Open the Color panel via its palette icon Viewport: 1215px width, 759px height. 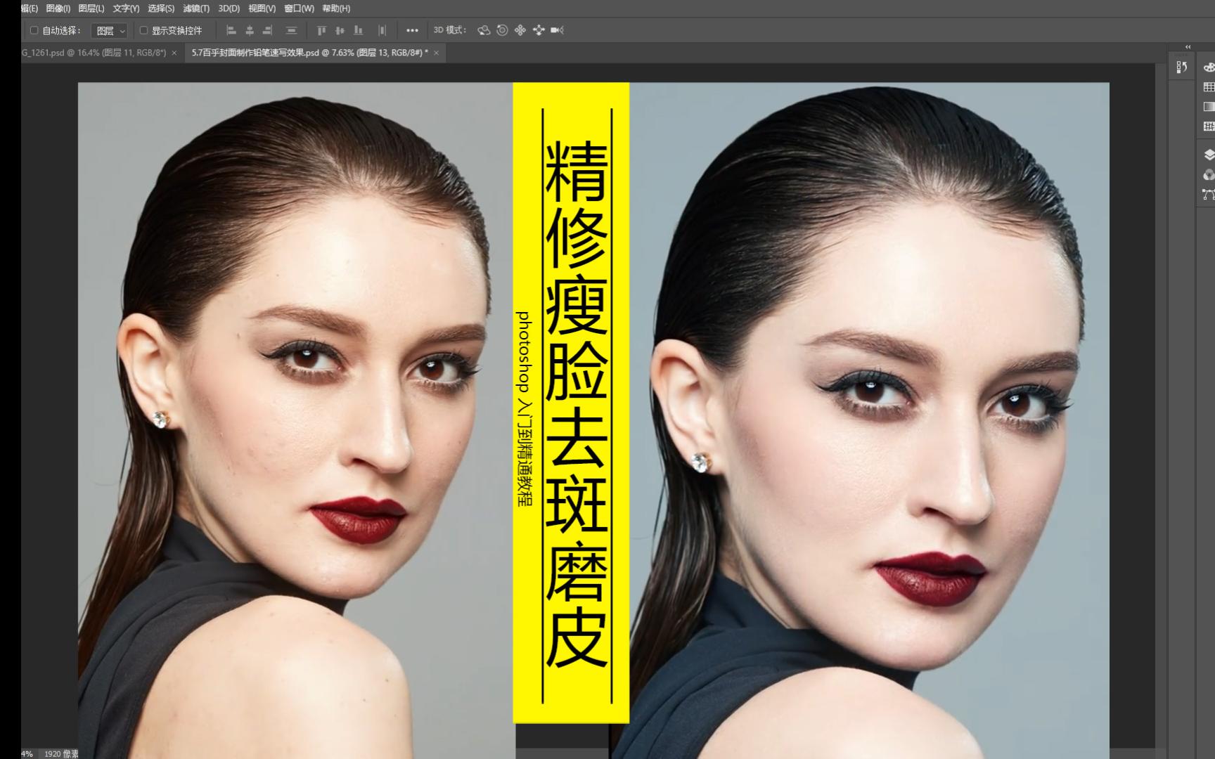pos(1209,67)
